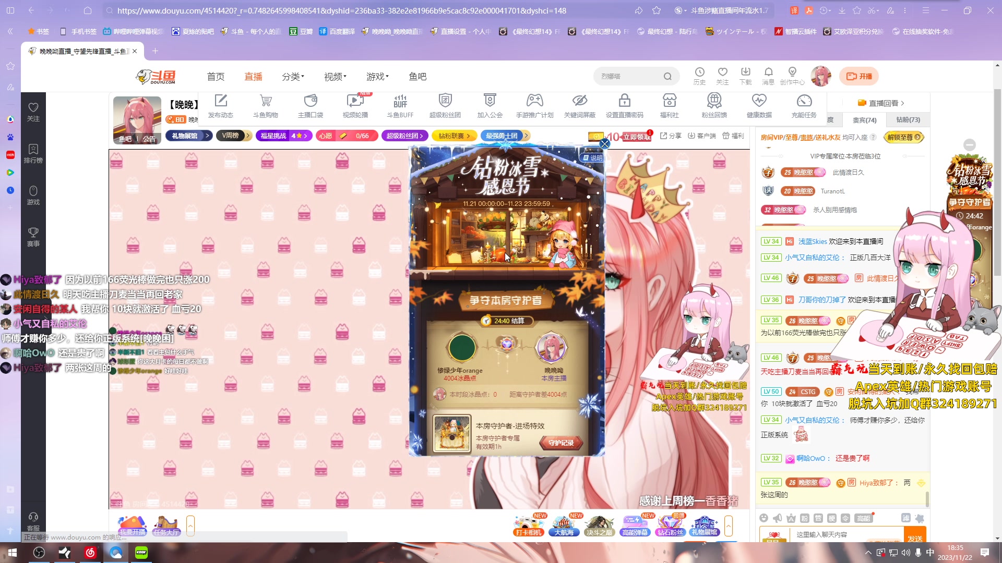Open 排行榜 ranking in left sidebar
This screenshot has height=563, width=1002.
coord(33,154)
